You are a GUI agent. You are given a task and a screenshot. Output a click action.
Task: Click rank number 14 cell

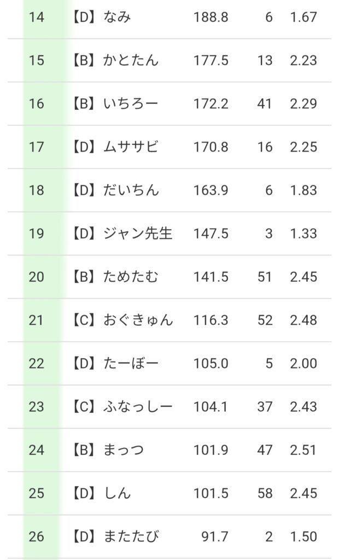pos(37,17)
